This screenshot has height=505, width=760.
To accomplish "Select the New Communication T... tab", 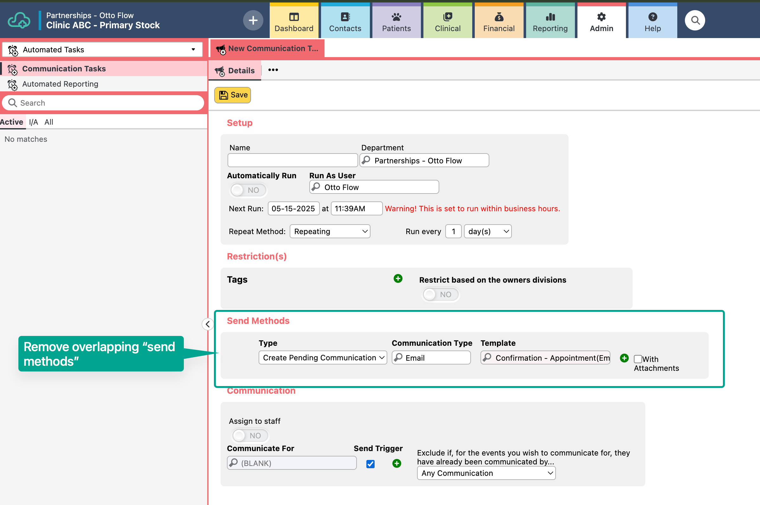I will 267,49.
